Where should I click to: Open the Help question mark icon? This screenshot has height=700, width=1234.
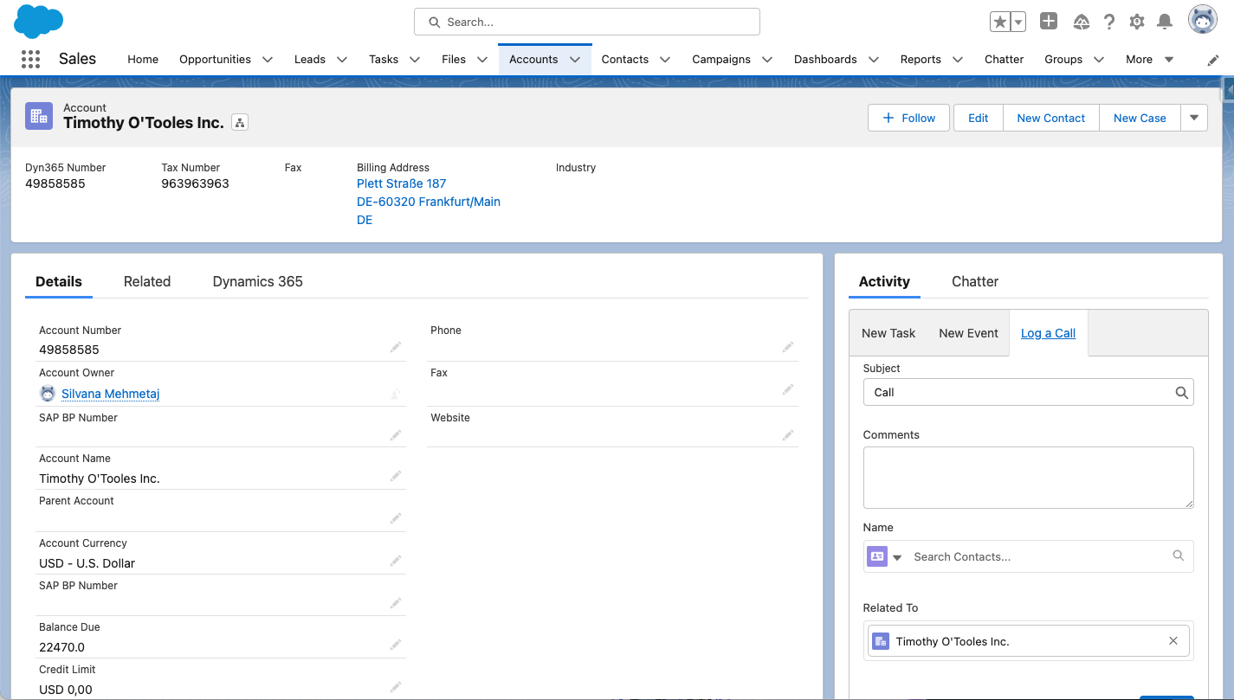(1109, 22)
